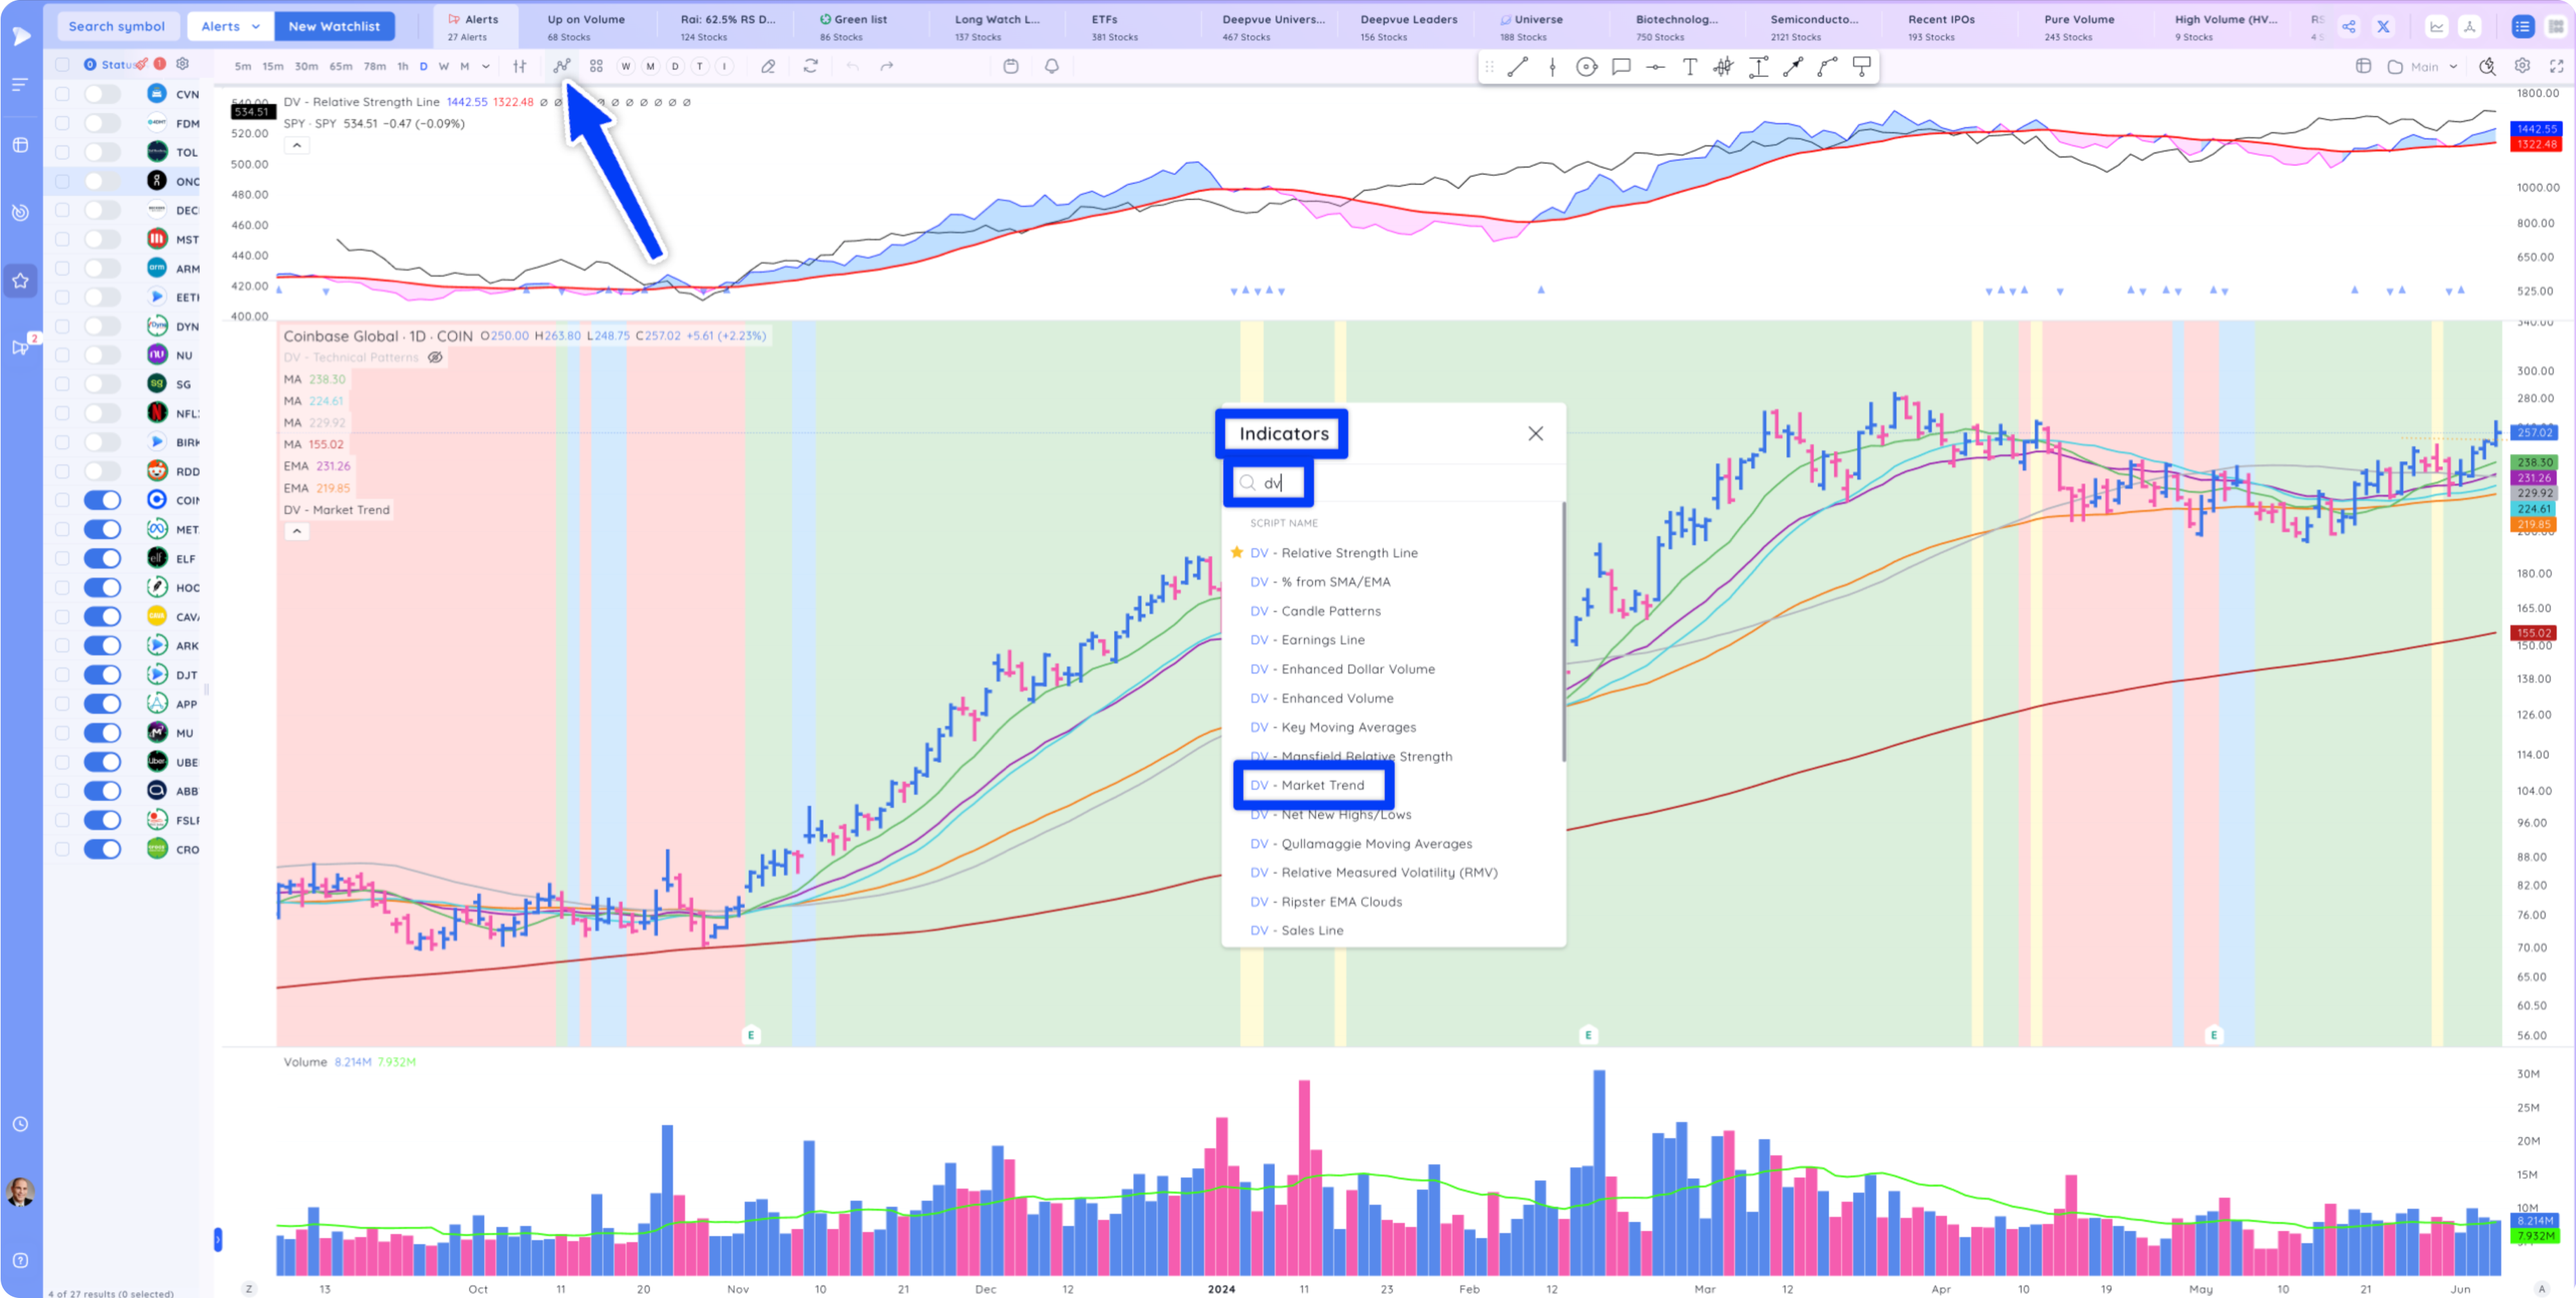
Task: Click the circled T template button
Action: (x=700, y=66)
